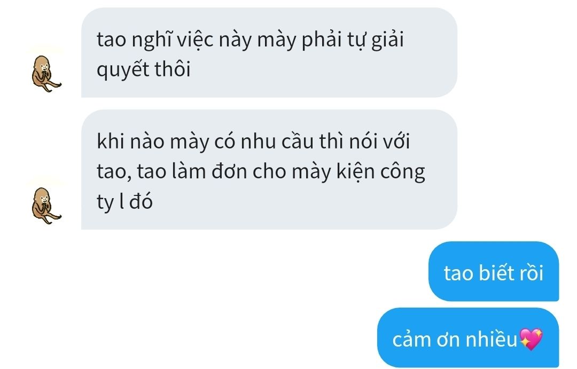Click the word 'nhiều' in last bubble
Viewport: 577px width, 369px height.
(x=492, y=339)
